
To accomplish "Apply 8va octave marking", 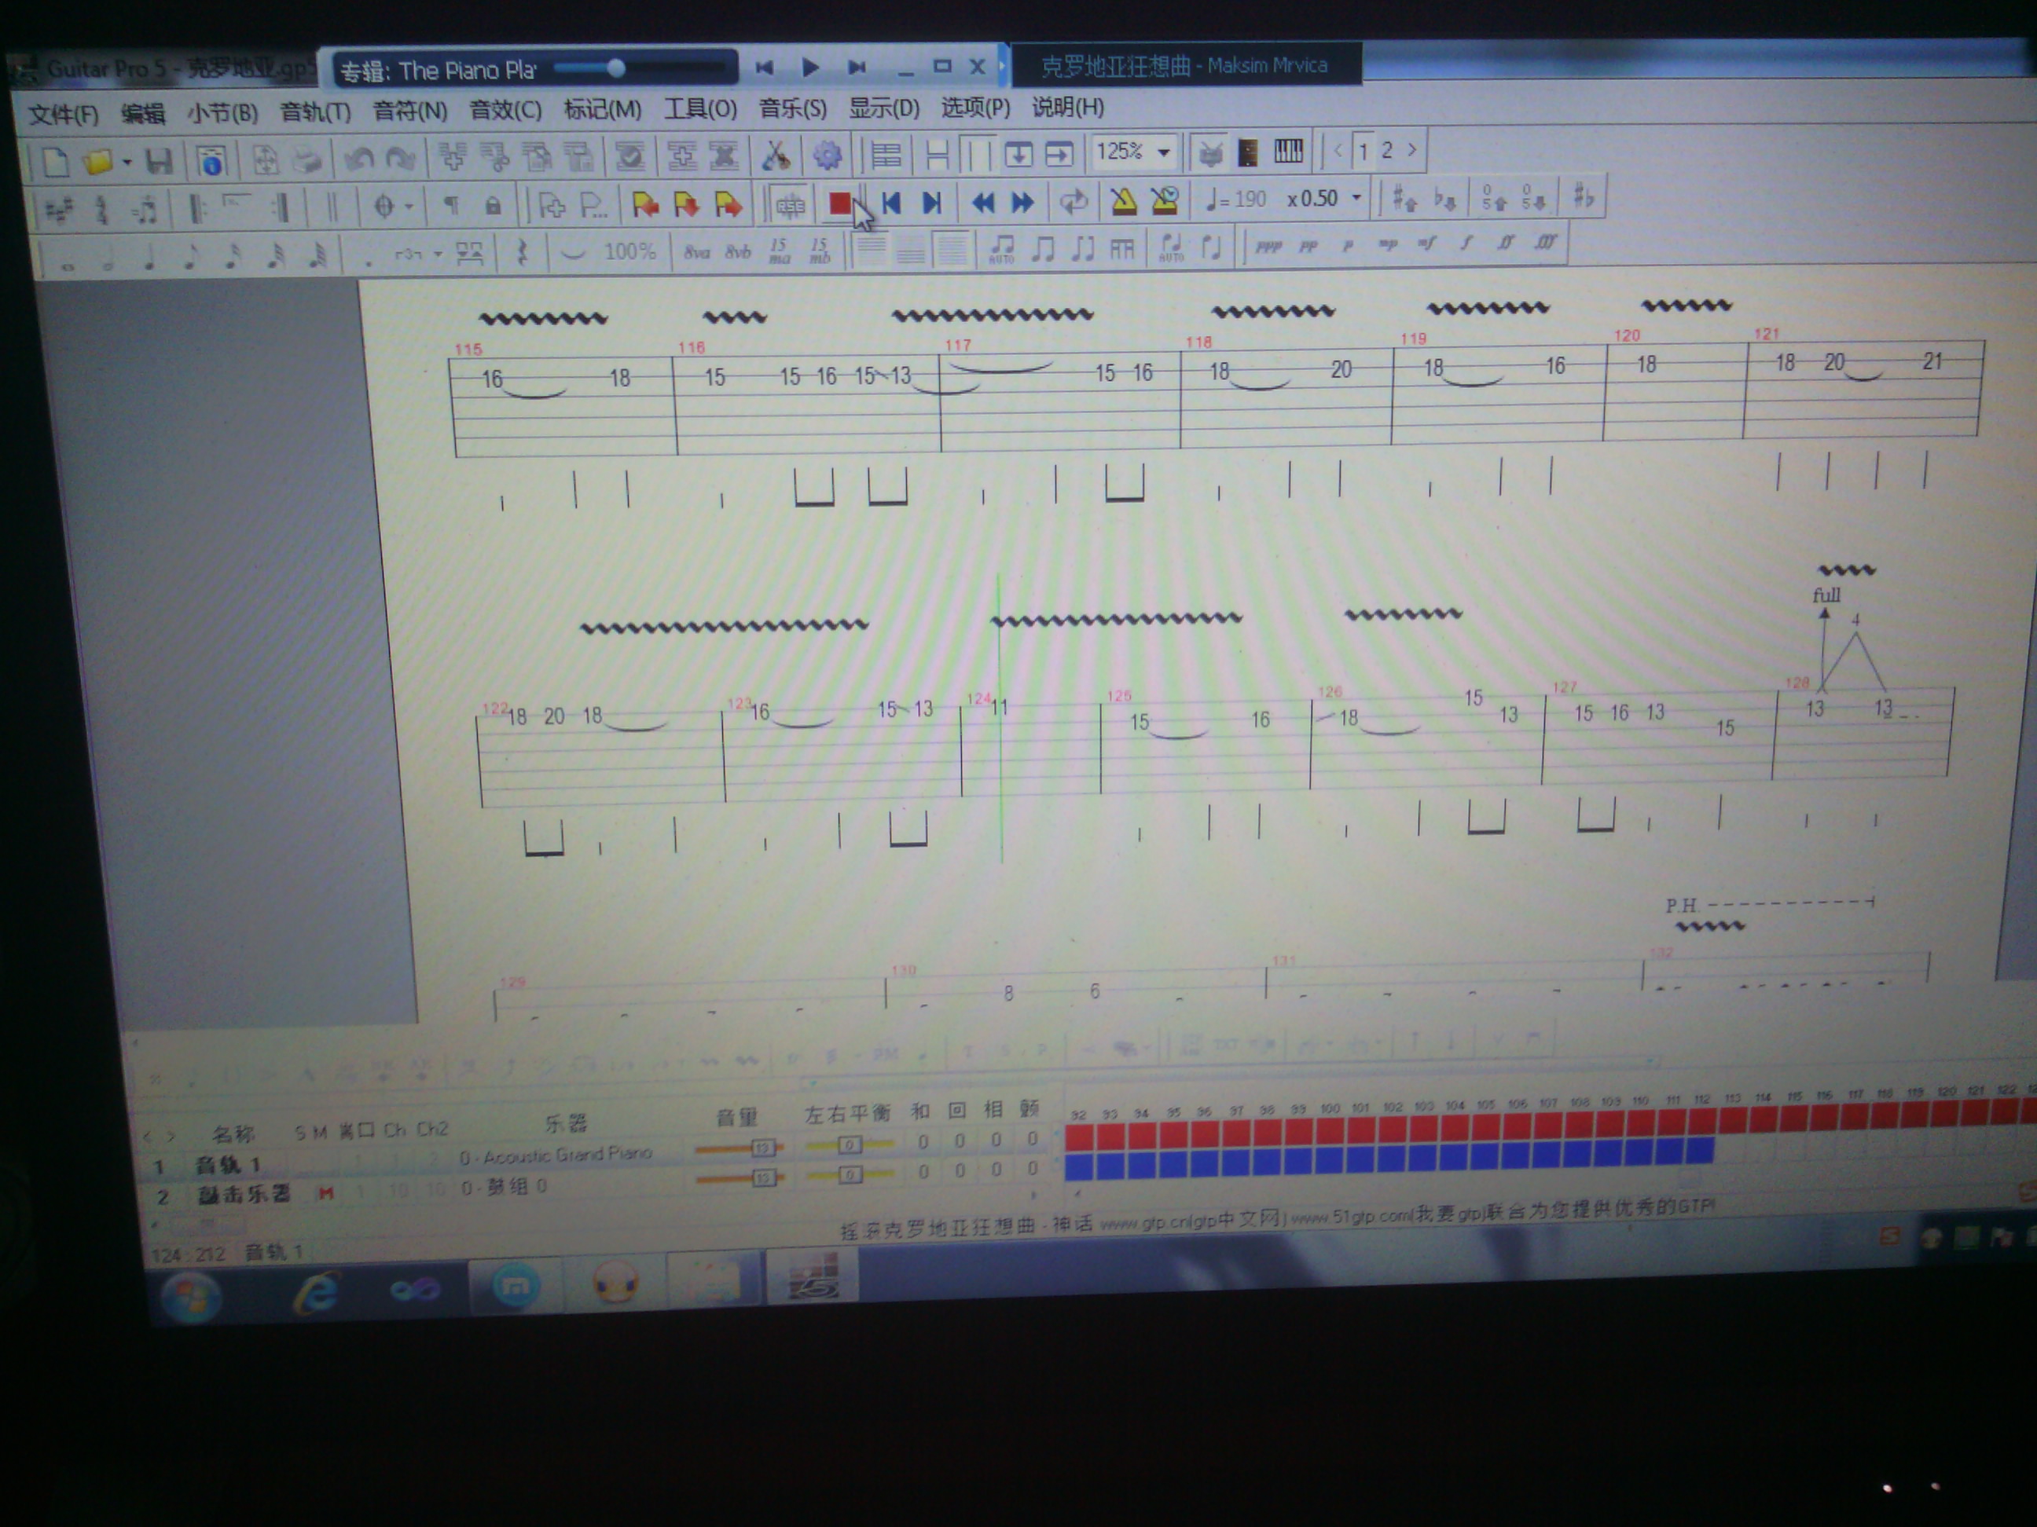I will pos(696,251).
